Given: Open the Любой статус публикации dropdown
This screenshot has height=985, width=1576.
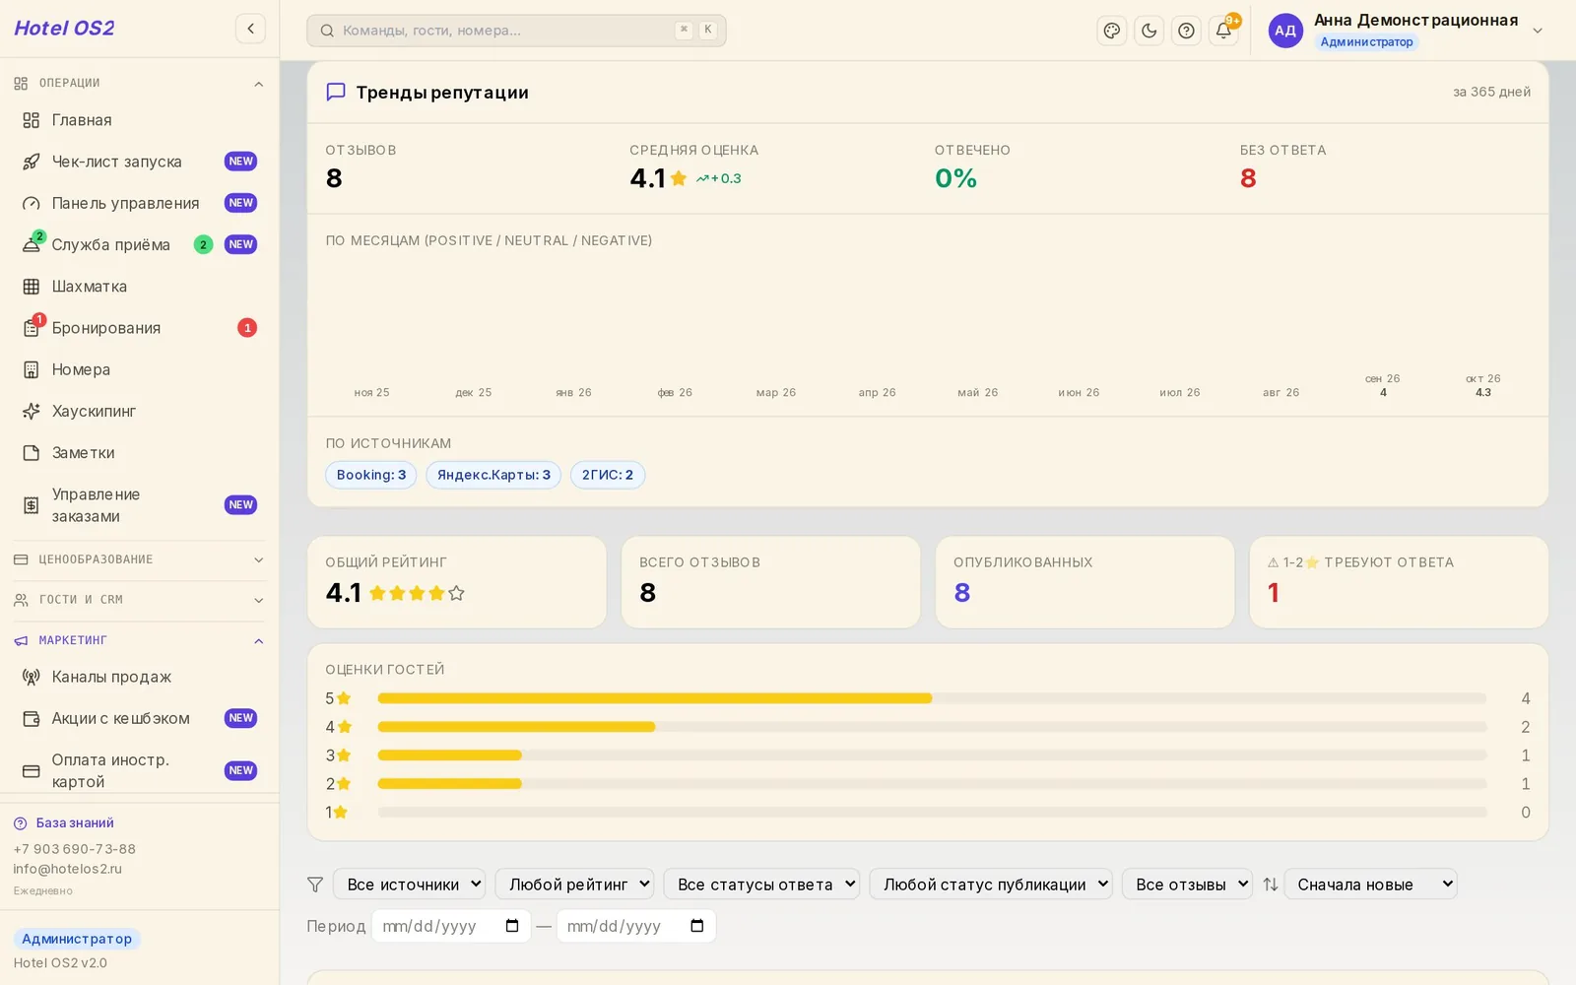Looking at the screenshot, I should 991,885.
